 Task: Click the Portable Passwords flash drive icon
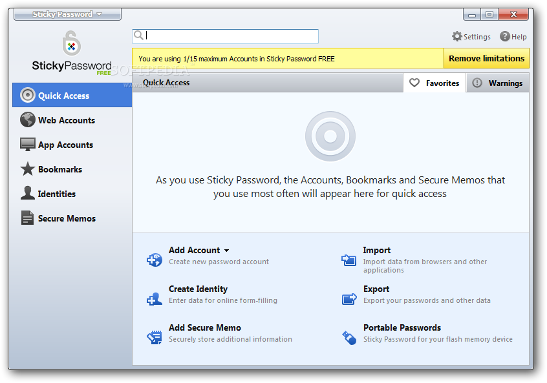point(349,337)
